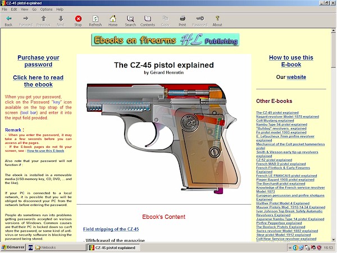Click the Next down-arrow toolbar button
This screenshot has height=253, width=337.
(x=61, y=21)
